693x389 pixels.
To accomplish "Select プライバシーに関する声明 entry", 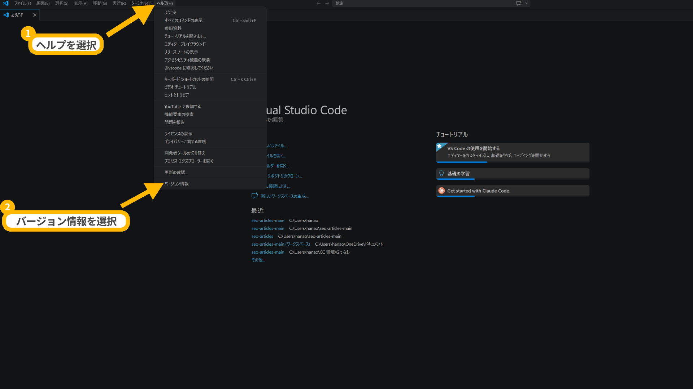I will 210,142.
